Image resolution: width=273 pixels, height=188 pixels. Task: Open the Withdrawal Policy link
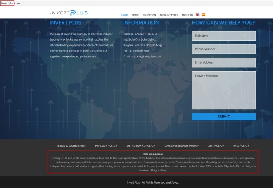[x=141, y=146]
